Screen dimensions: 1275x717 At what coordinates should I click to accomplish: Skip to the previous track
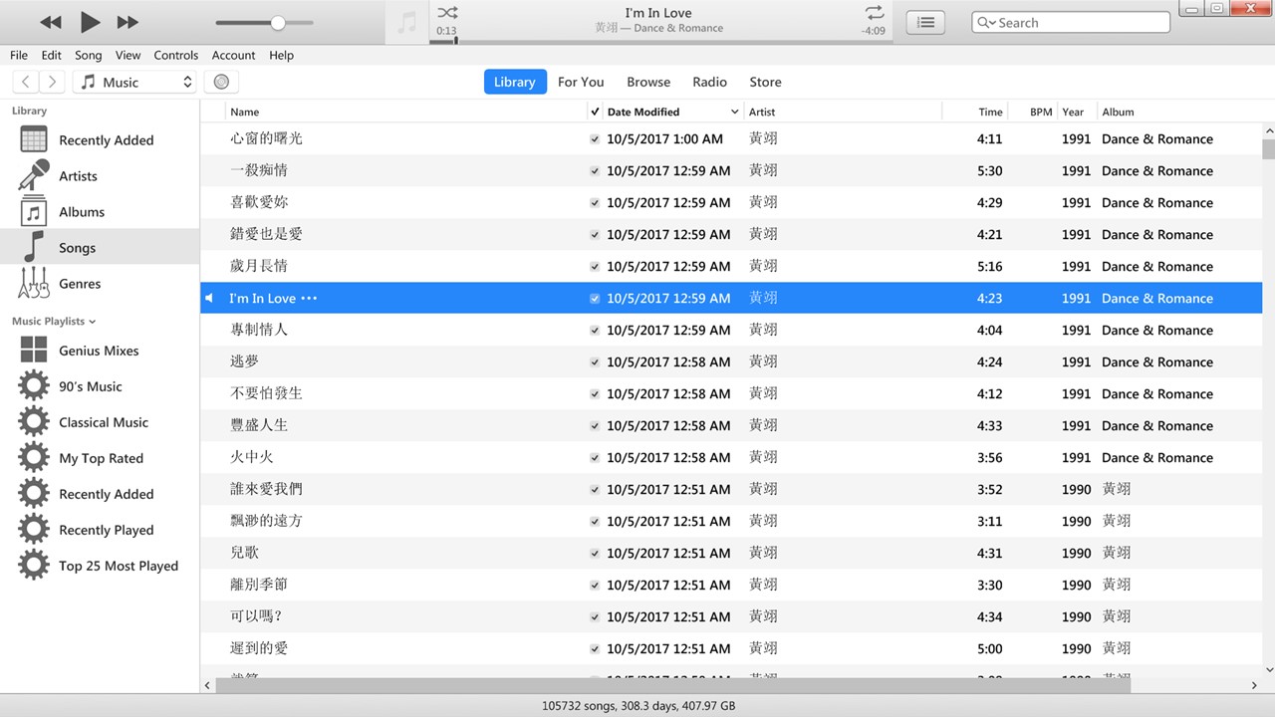click(51, 22)
